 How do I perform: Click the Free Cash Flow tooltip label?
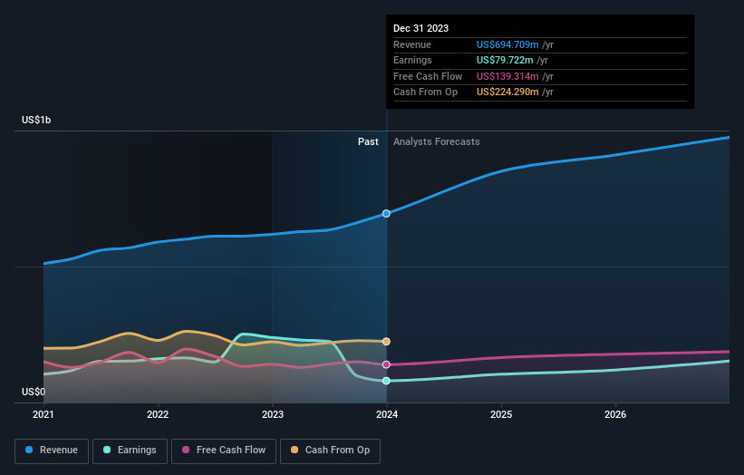(428, 76)
